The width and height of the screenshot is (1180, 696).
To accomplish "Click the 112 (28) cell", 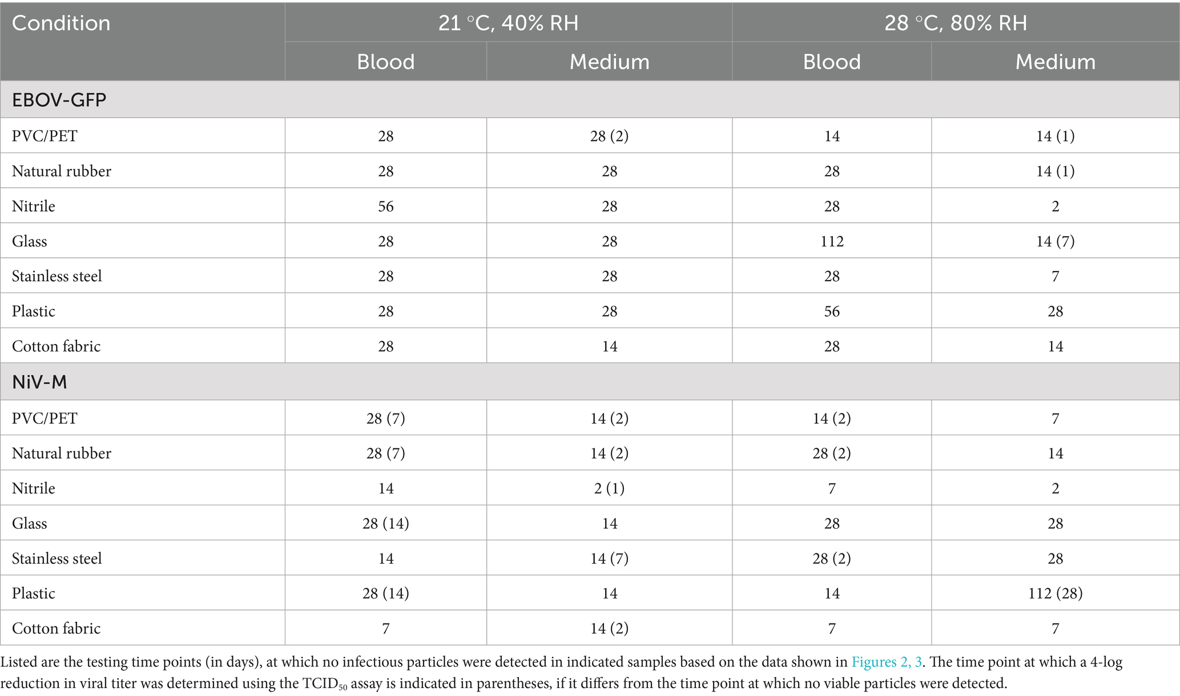I will (x=1055, y=593).
